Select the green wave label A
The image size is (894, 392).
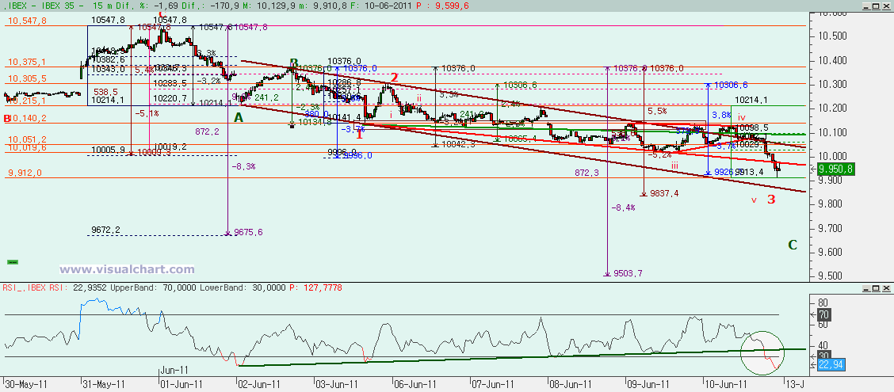[x=239, y=117]
